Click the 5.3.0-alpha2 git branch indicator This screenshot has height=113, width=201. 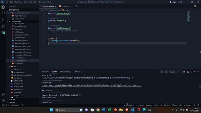click(x=15, y=105)
